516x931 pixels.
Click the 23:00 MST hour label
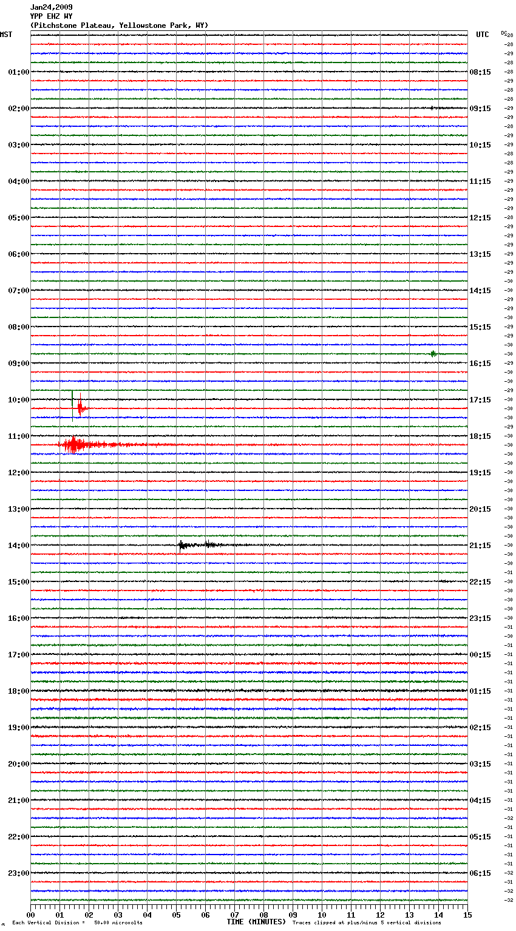pyautogui.click(x=19, y=873)
